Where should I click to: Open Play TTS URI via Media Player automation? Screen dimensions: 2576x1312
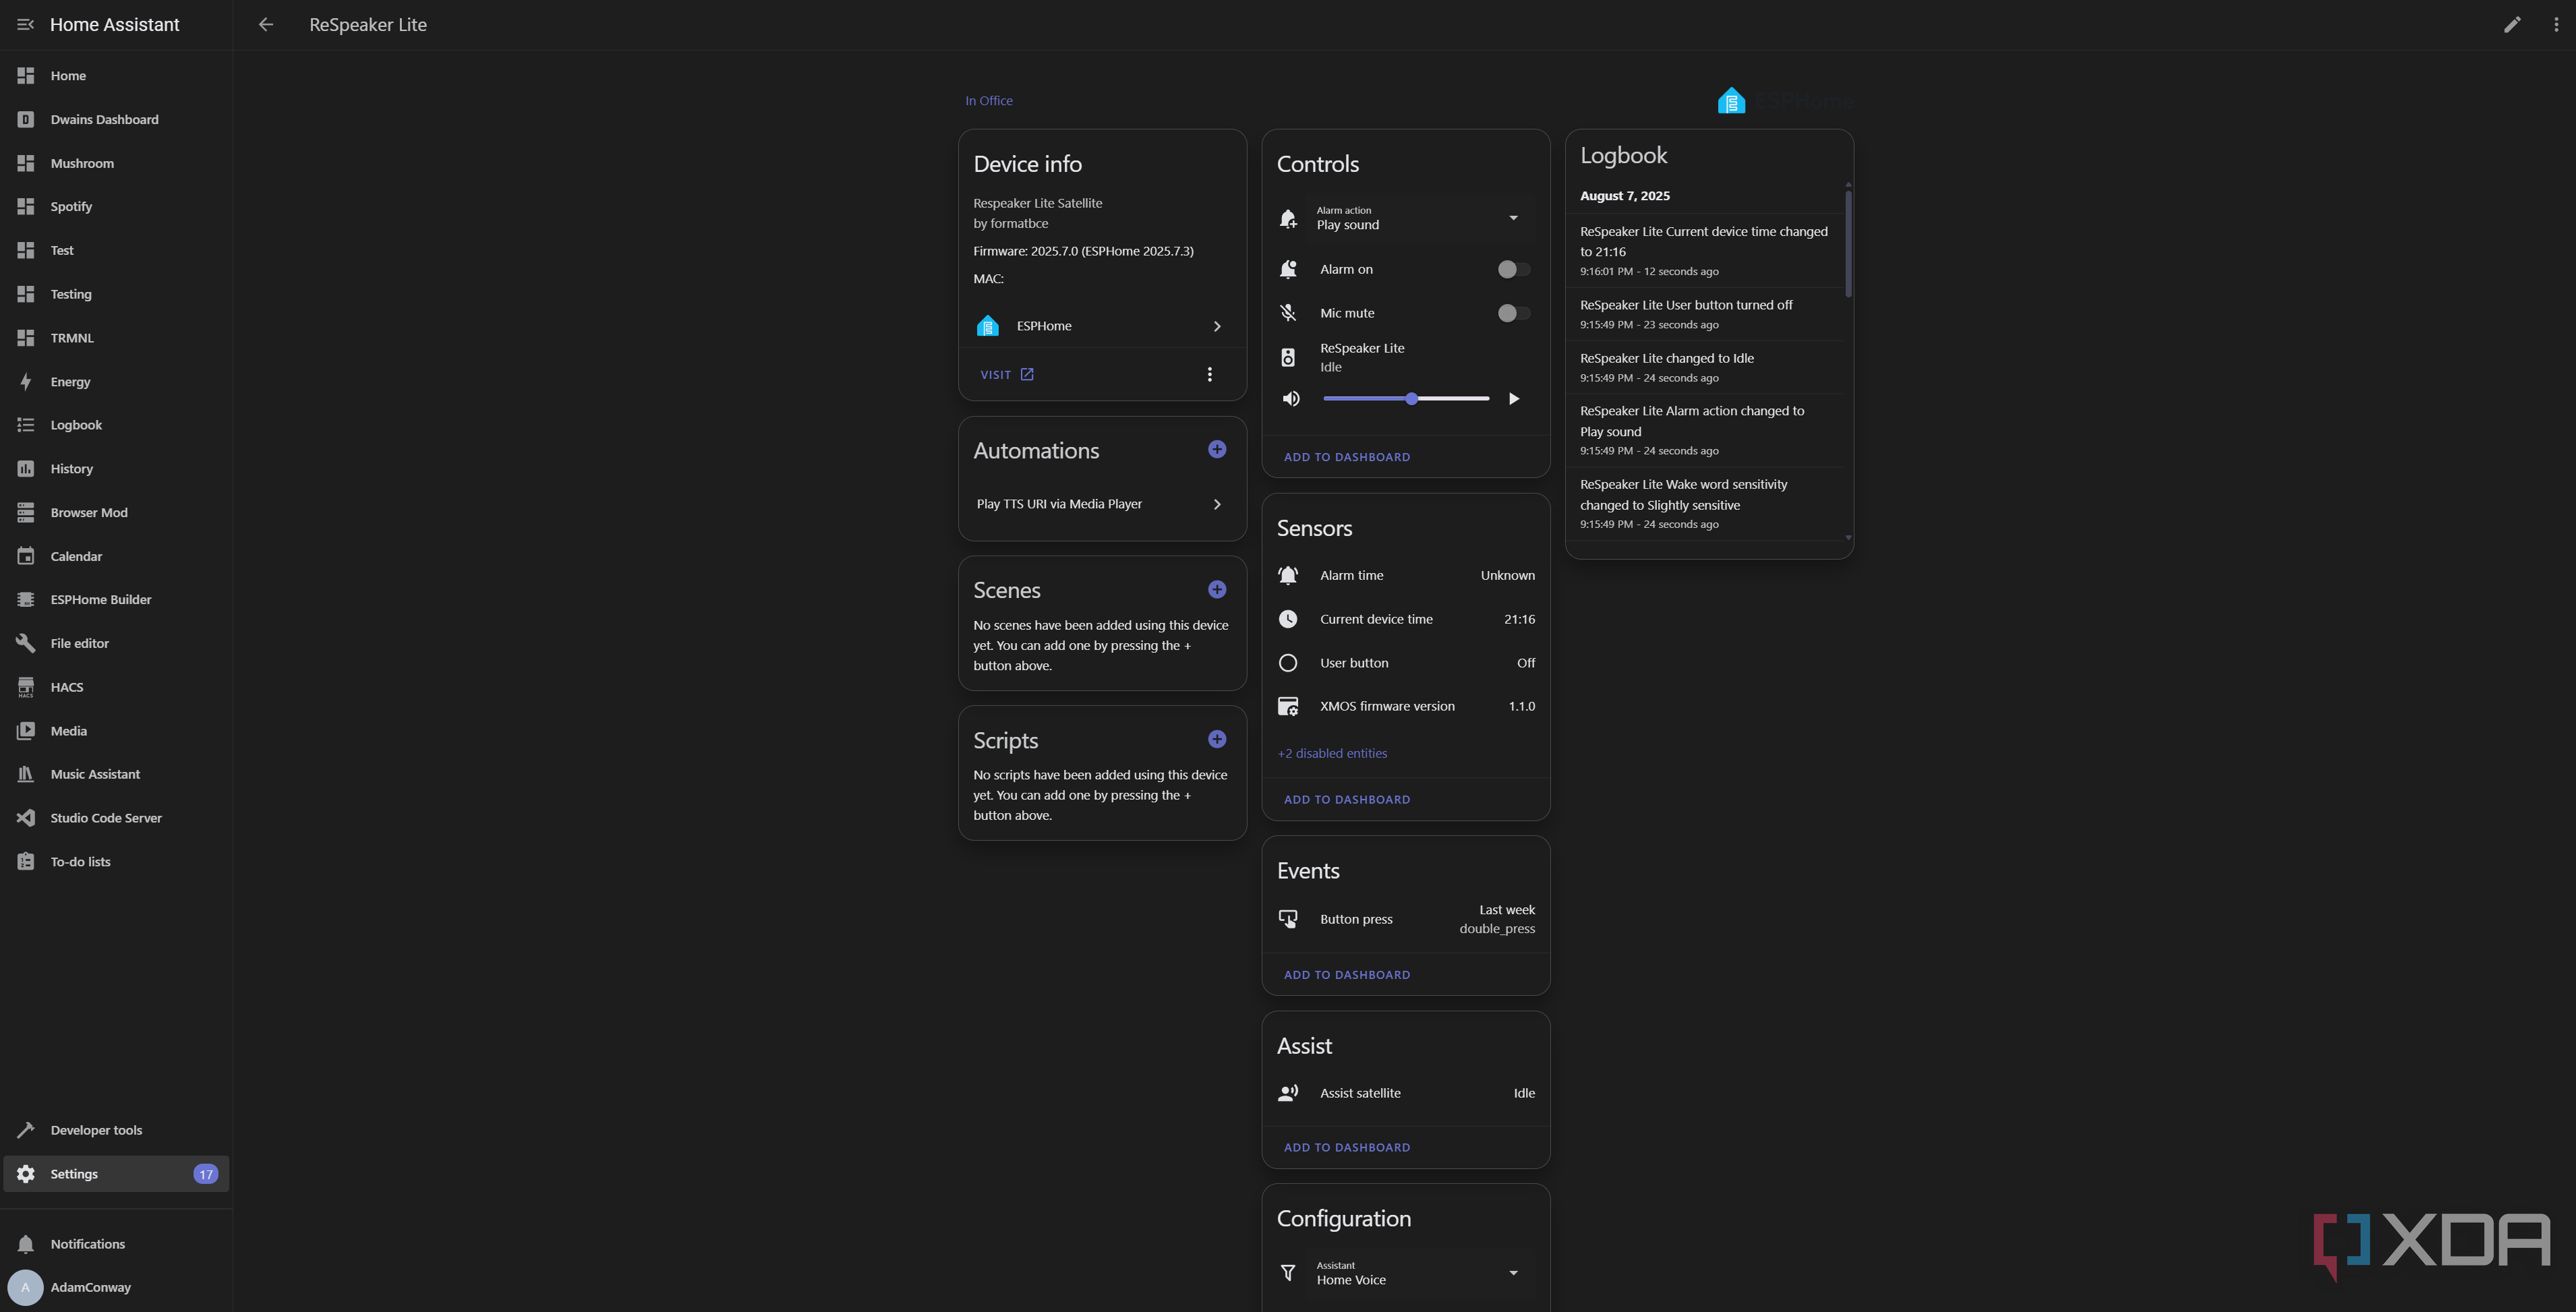(1102, 504)
